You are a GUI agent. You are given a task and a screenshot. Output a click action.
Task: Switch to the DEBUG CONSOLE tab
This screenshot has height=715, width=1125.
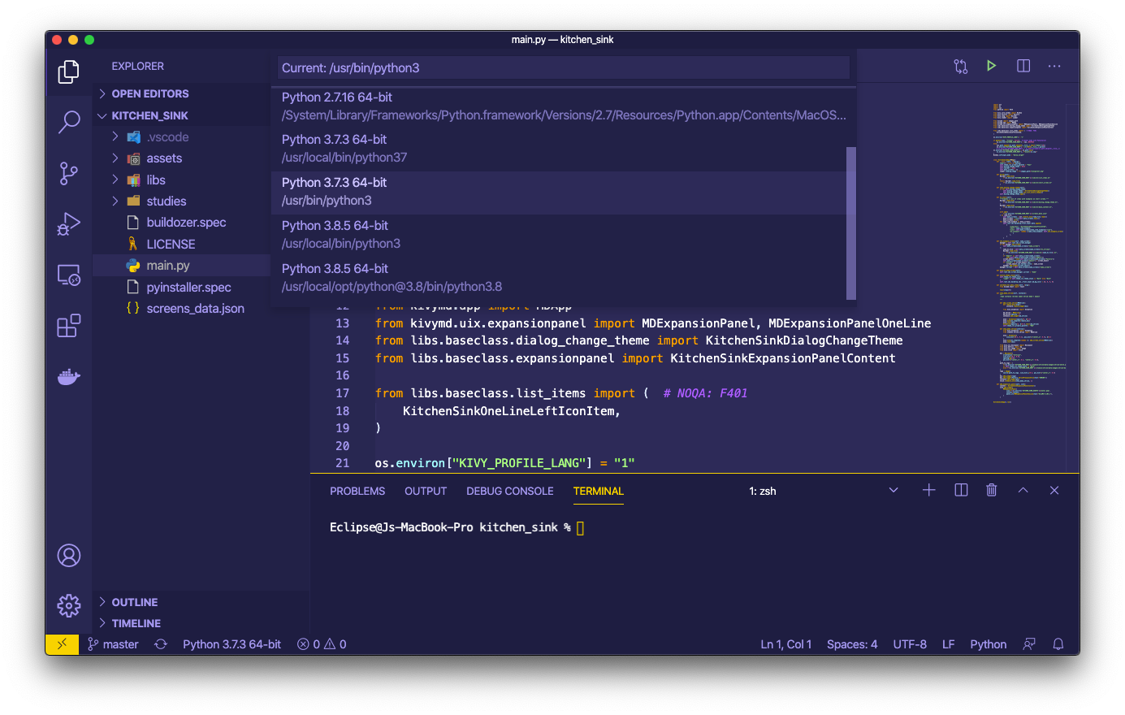(x=510, y=491)
